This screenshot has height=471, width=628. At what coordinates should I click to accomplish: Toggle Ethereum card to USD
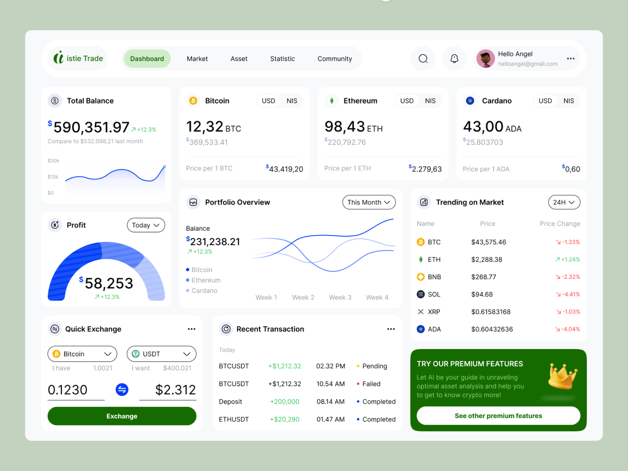coord(407,100)
